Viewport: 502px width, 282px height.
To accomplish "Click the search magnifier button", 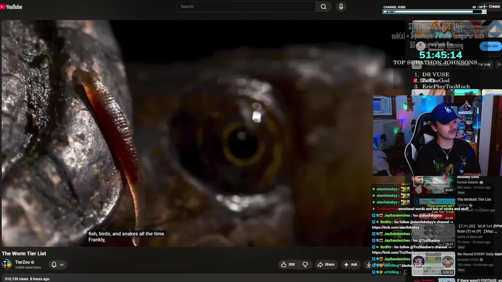I will click(x=323, y=7).
